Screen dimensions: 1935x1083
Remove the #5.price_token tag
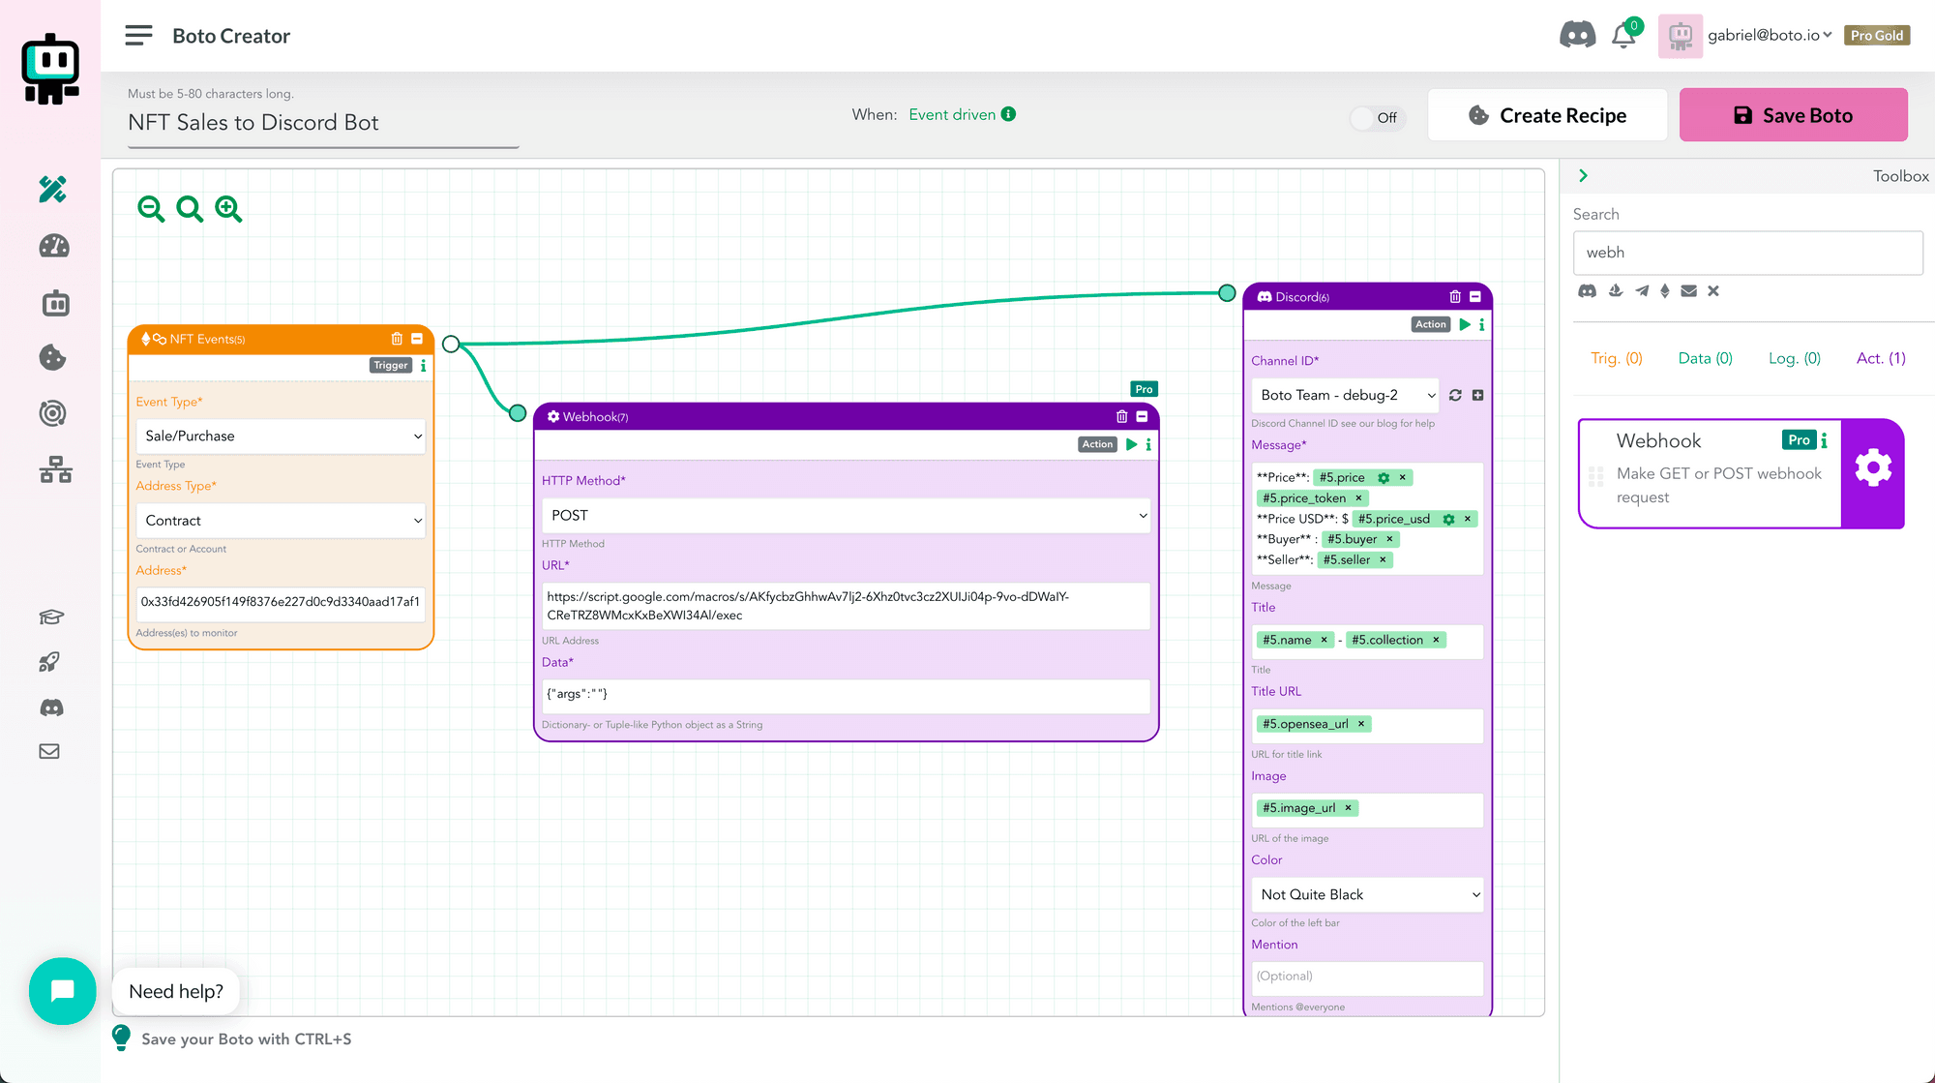(1358, 498)
